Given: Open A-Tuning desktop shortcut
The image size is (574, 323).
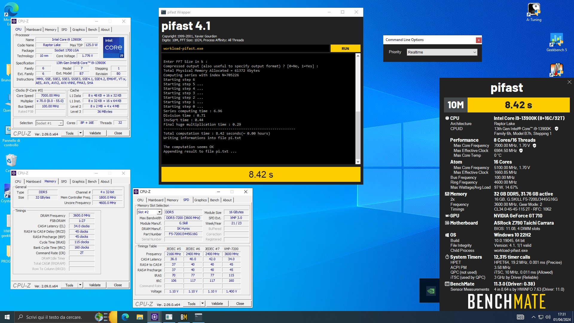Looking at the screenshot, I should click(x=534, y=12).
